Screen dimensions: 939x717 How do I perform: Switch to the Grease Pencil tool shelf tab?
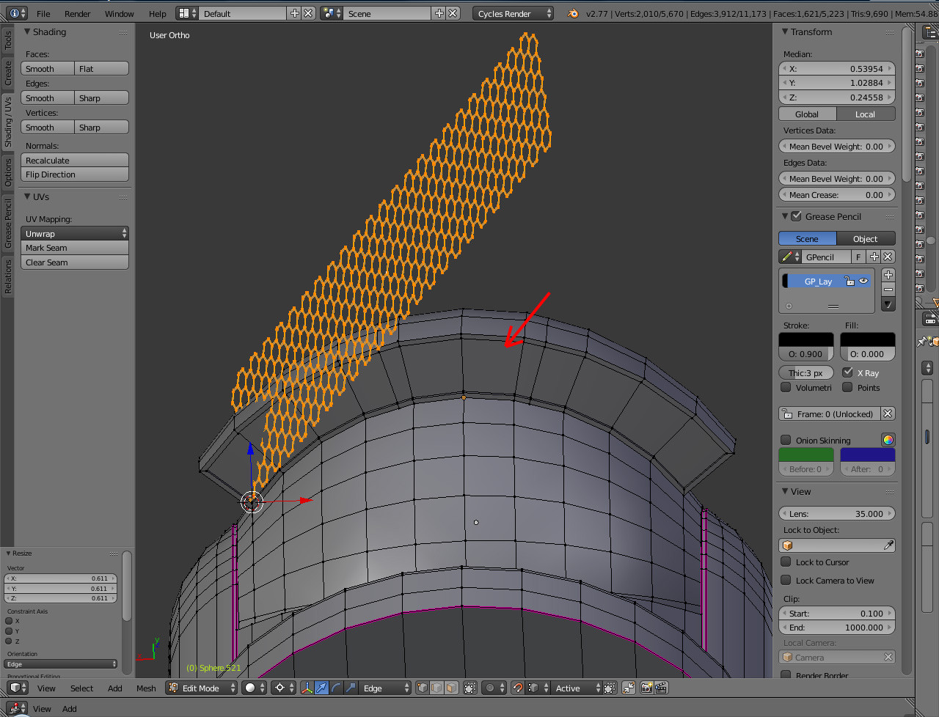click(8, 223)
